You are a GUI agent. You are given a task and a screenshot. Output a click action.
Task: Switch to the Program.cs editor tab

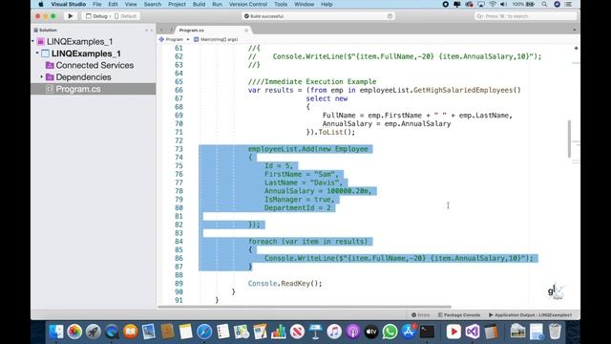pyautogui.click(x=192, y=30)
